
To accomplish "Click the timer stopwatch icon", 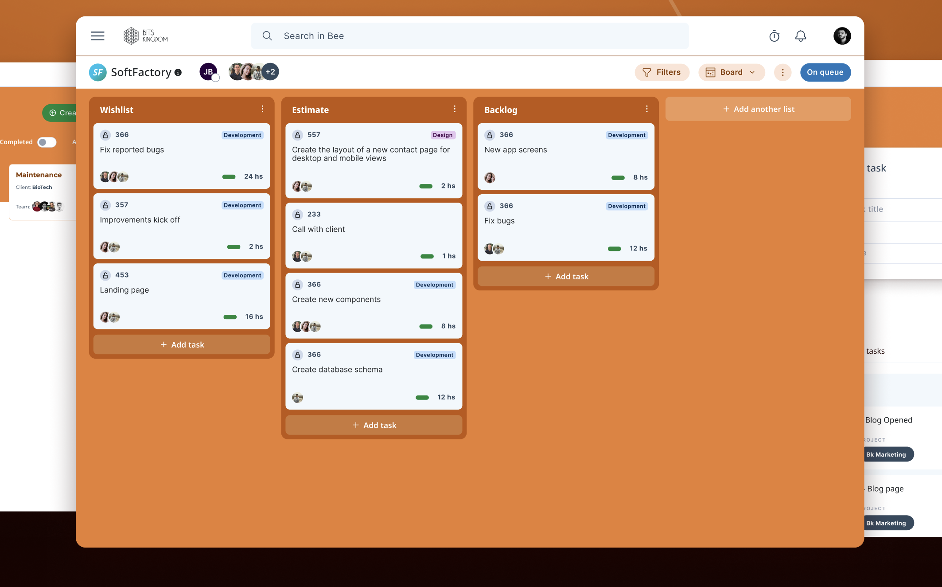I will (774, 36).
